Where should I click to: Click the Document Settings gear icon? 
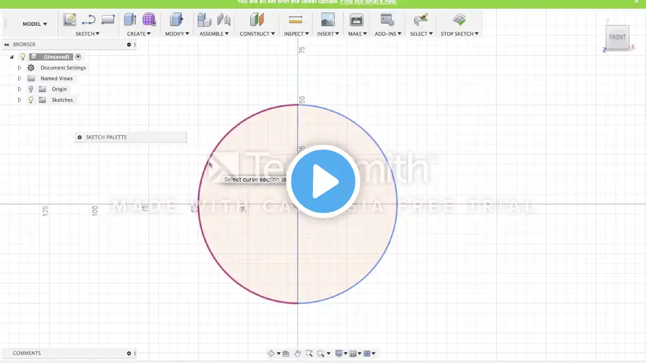tap(31, 68)
